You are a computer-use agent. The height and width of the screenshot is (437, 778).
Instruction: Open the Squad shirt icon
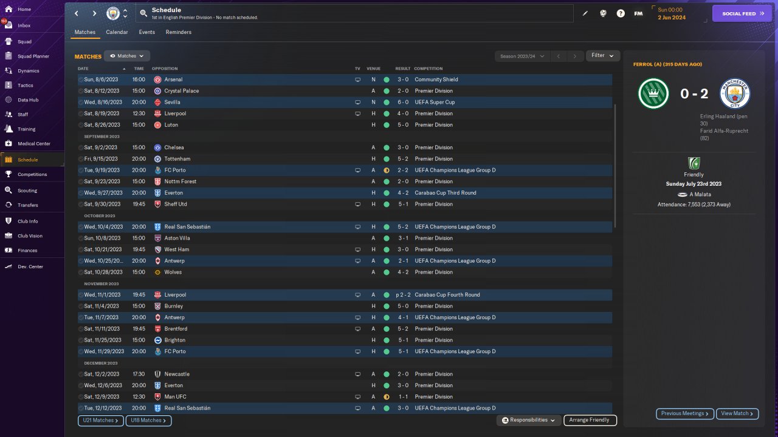[x=9, y=42]
